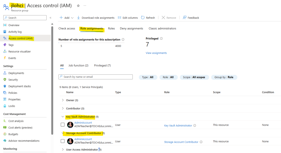
Task: Click the Cost analysis icon
Action: coord(5,121)
